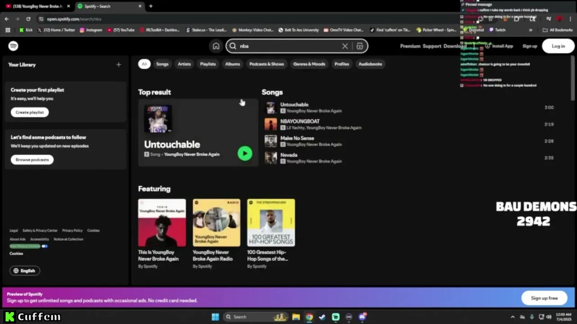This screenshot has height=324, width=577.
Task: Click the Chrome icon in the taskbar
Action: pyautogui.click(x=309, y=317)
